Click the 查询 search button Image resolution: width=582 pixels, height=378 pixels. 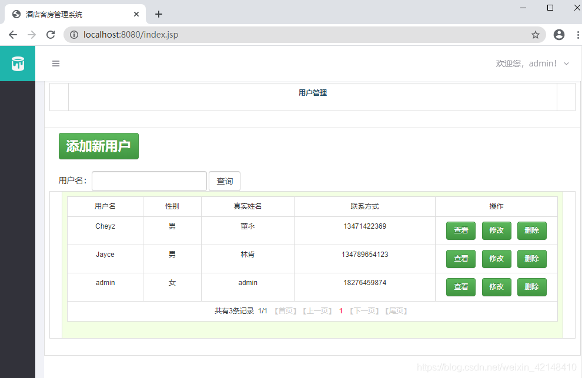pyautogui.click(x=225, y=181)
